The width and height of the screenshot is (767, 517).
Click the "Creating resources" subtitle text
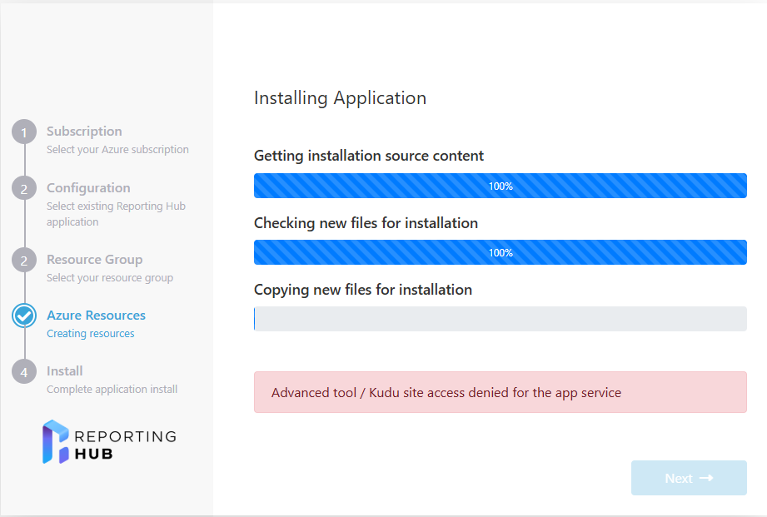(90, 334)
